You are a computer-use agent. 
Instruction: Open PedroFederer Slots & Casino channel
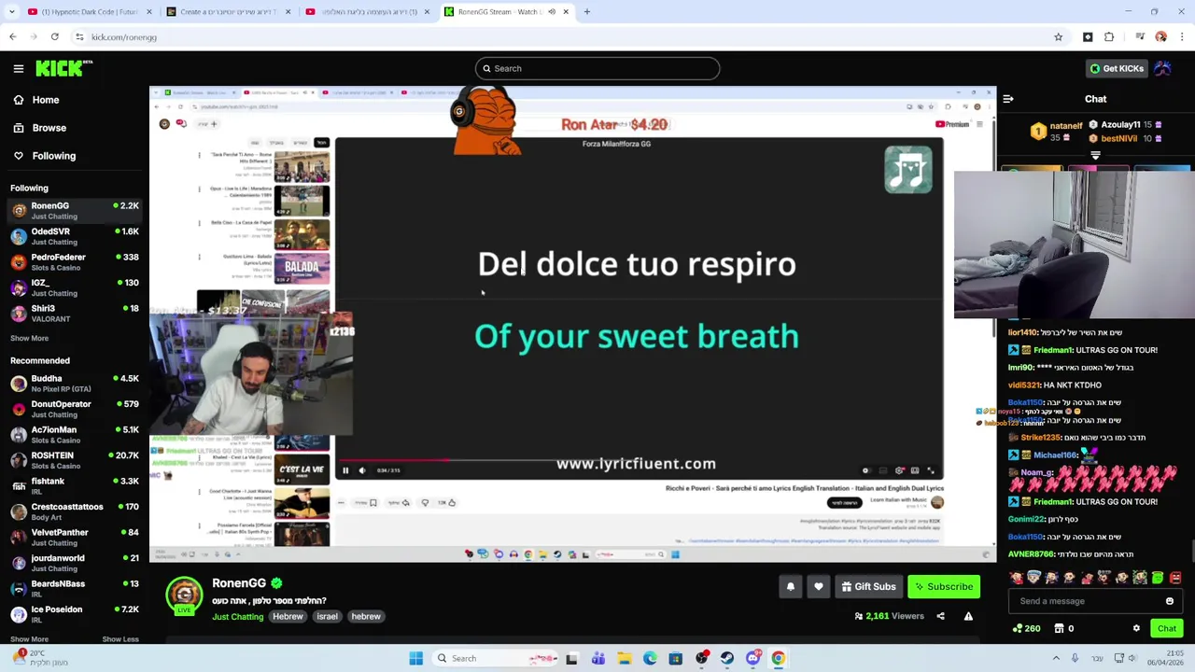coord(75,262)
